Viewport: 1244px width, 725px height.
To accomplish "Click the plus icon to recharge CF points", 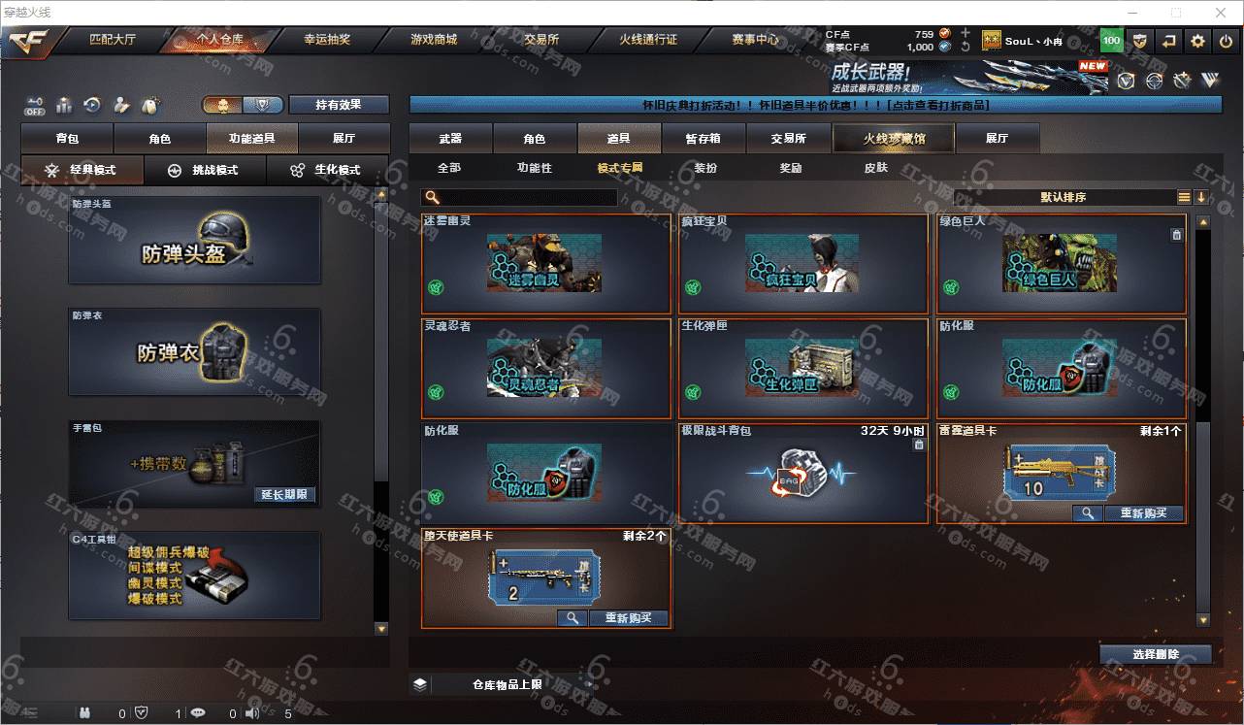I will pyautogui.click(x=966, y=33).
